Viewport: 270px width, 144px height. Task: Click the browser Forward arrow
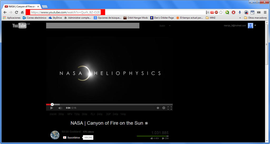11,12
